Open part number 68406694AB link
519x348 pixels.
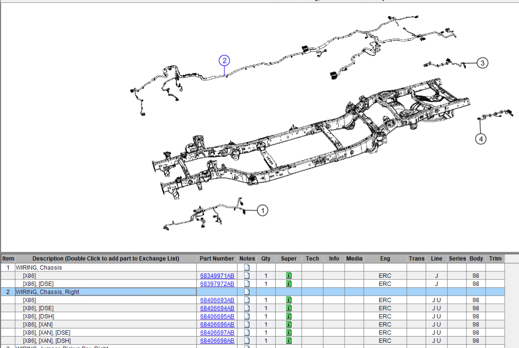tap(217, 308)
